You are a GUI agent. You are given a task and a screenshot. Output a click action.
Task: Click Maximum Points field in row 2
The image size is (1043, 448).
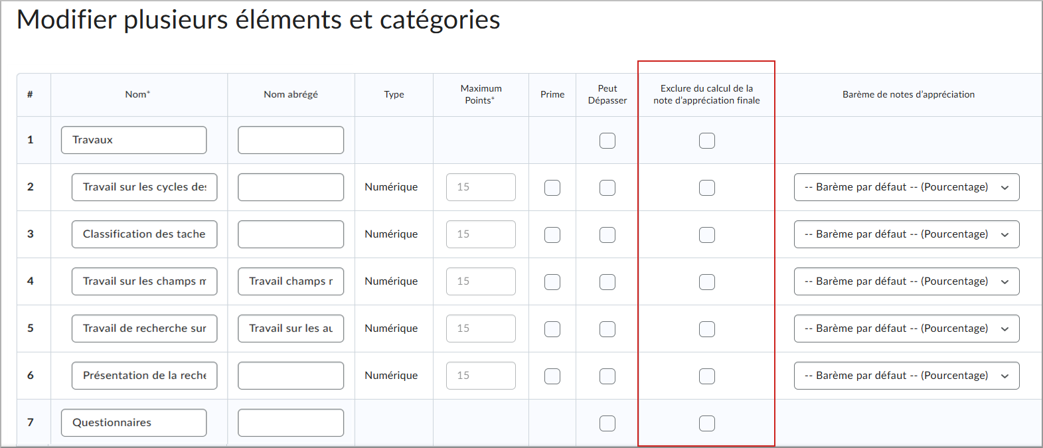[481, 187]
